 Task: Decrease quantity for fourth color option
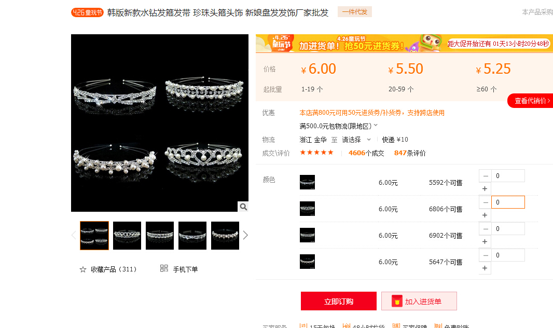[x=485, y=255]
